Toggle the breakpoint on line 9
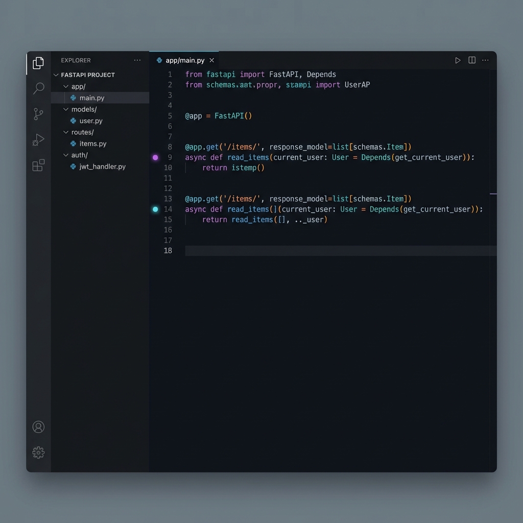 (155, 157)
